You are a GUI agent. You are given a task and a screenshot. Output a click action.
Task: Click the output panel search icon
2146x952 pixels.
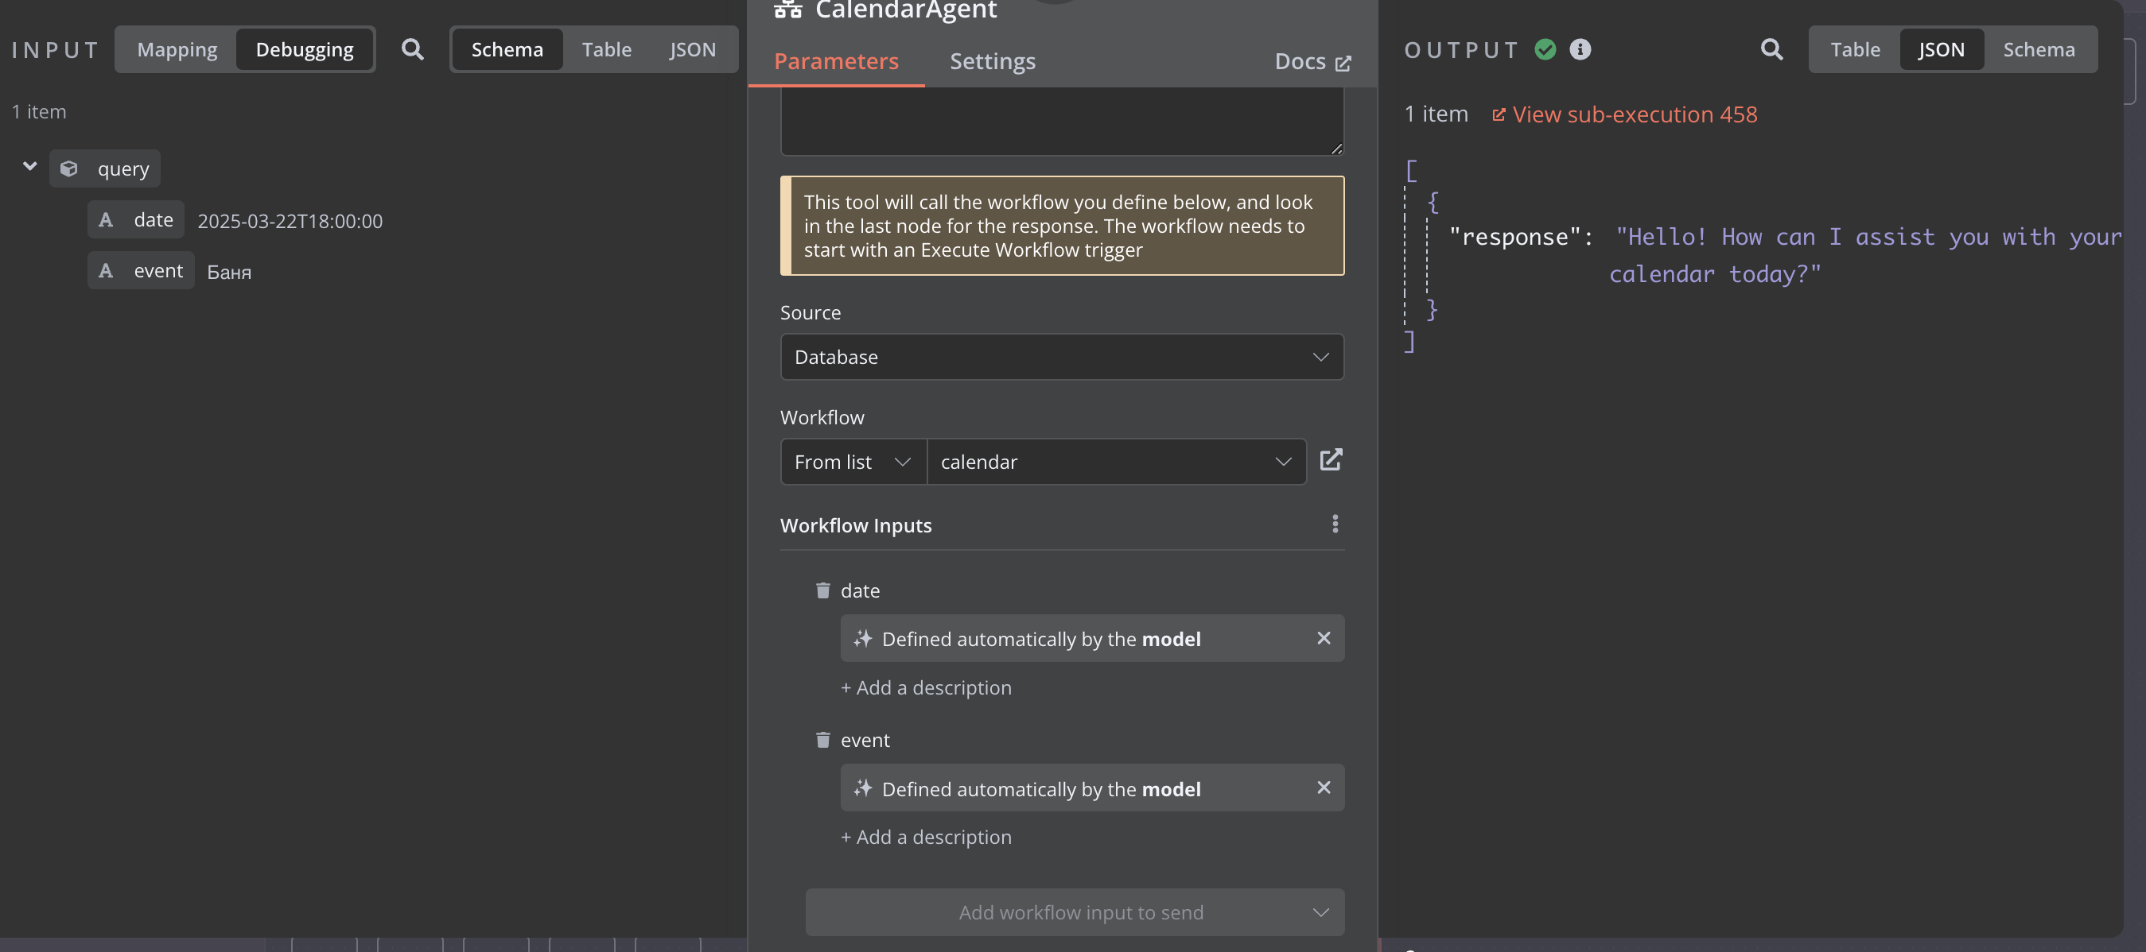coord(1772,49)
